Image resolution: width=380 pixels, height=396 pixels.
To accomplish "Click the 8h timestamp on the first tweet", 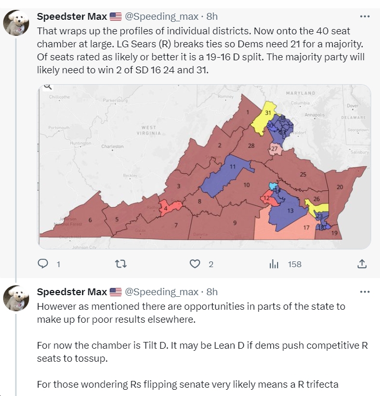I will click(x=212, y=17).
